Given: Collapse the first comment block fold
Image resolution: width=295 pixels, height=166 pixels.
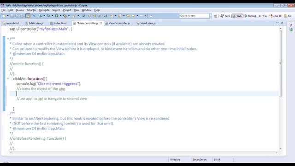Looking at the screenshot, I should point(8,39).
